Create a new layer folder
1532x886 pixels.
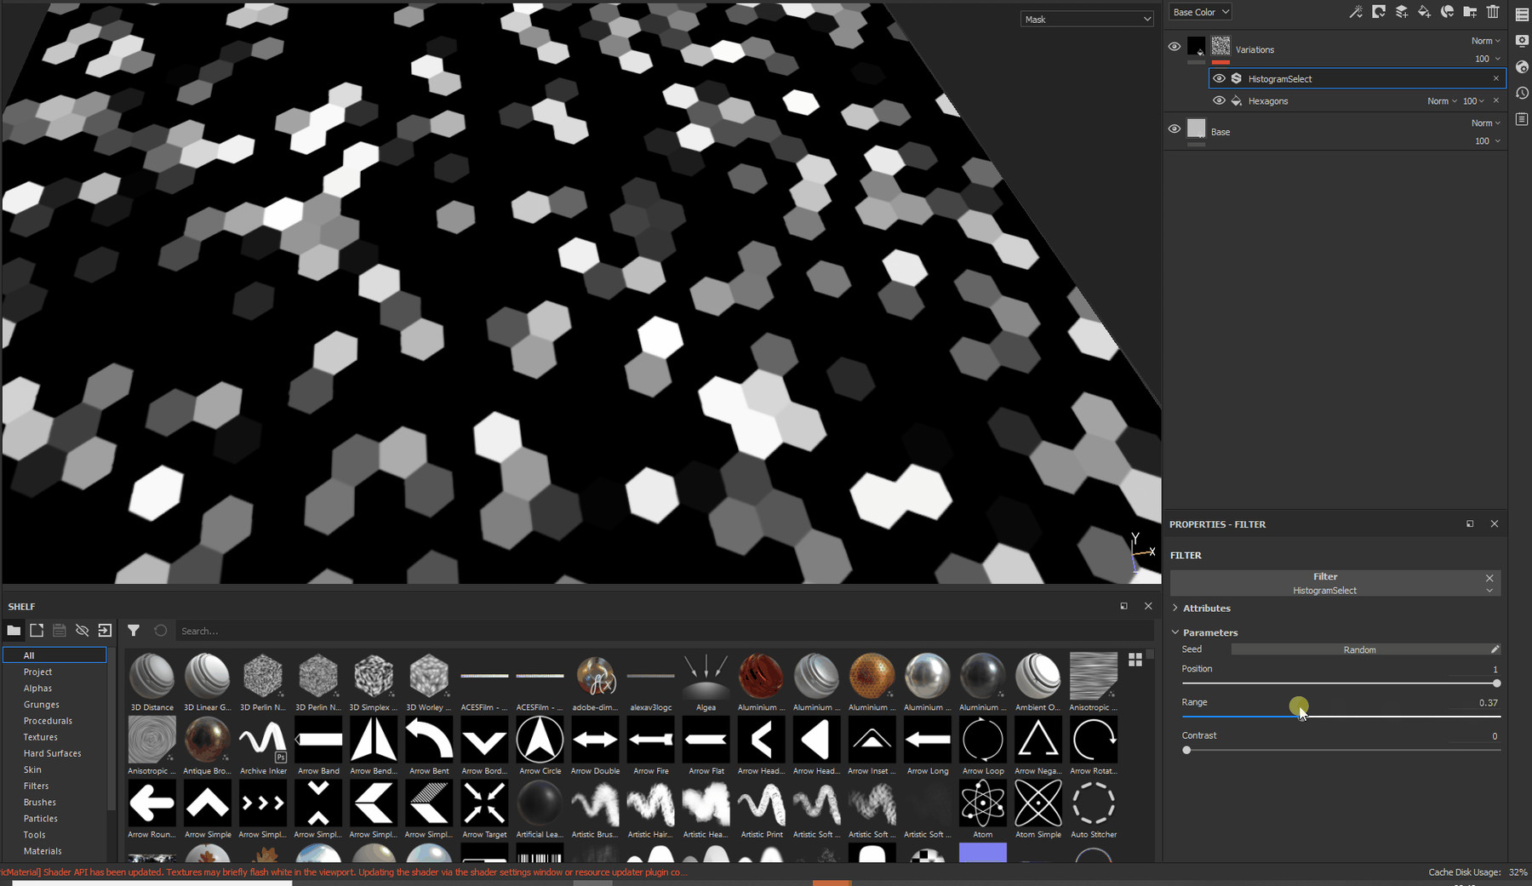point(1470,12)
